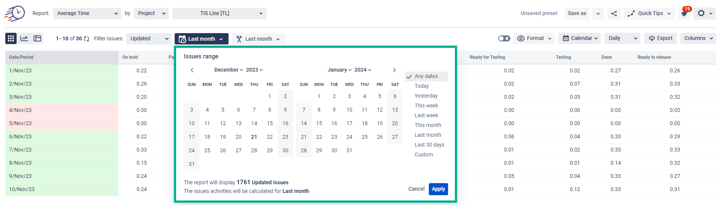Open the line chart view icon

coord(24,38)
